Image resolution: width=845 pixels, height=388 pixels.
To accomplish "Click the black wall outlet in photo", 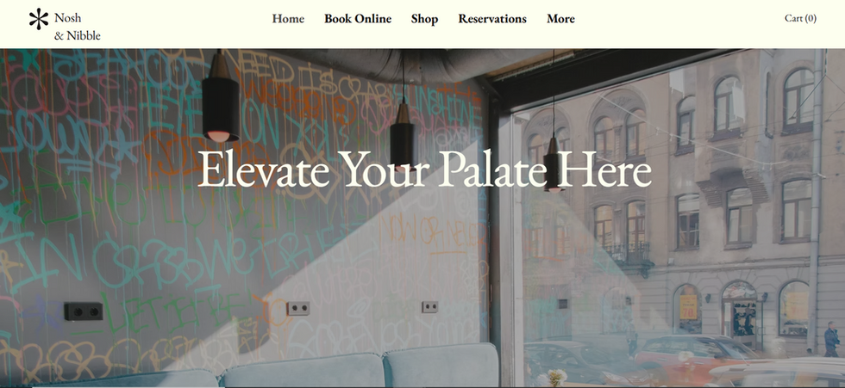I will pos(84,311).
